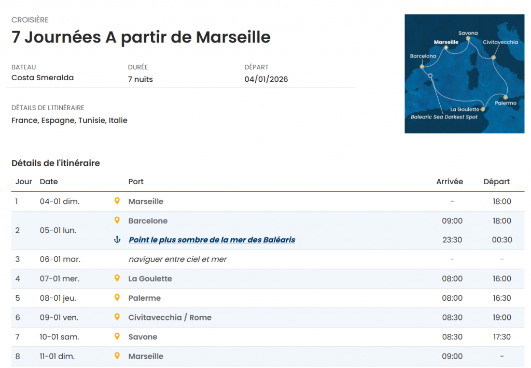531x368 pixels.
Task: Click the location pin icon beside Barcelone
Action: [117, 220]
